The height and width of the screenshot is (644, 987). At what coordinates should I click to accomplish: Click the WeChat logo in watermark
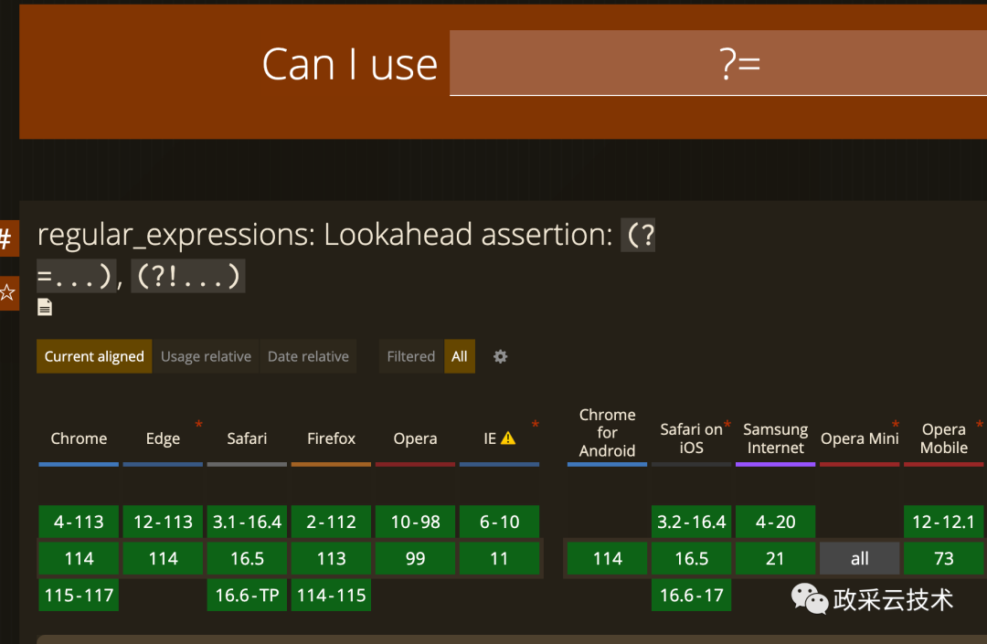pyautogui.click(x=809, y=599)
